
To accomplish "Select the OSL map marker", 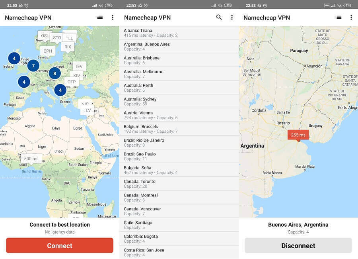I will click(x=45, y=36).
